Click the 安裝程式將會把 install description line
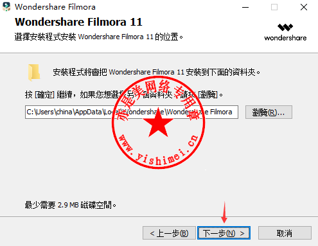This screenshot has height=246, width=318. pos(157,72)
